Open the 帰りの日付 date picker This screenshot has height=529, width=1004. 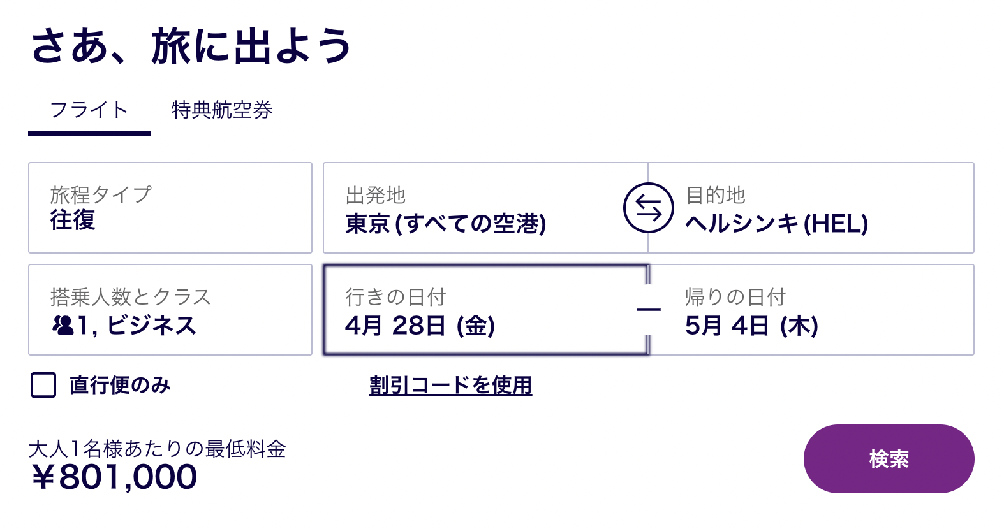(x=811, y=310)
